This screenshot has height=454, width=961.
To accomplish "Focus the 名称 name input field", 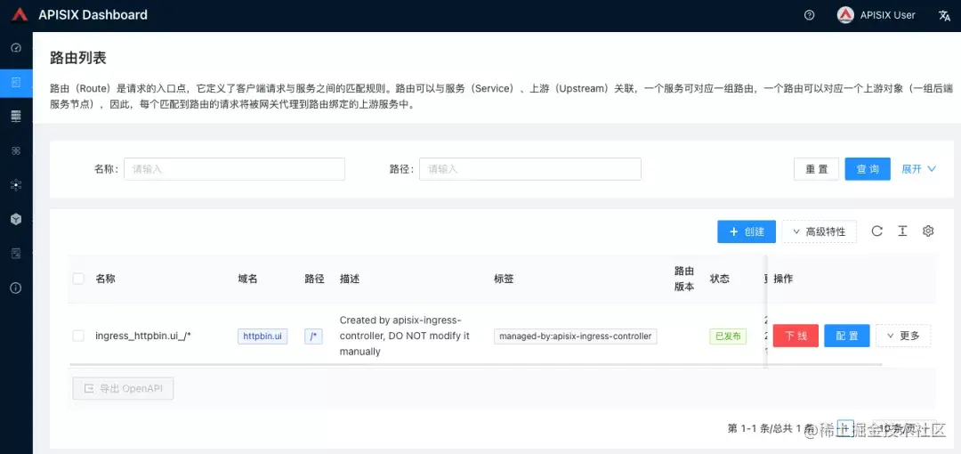I will [234, 169].
